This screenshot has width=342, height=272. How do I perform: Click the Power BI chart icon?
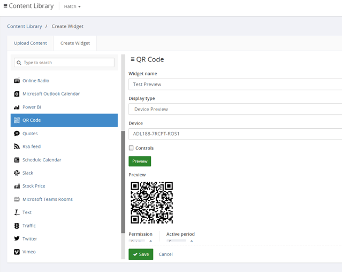tap(17, 107)
